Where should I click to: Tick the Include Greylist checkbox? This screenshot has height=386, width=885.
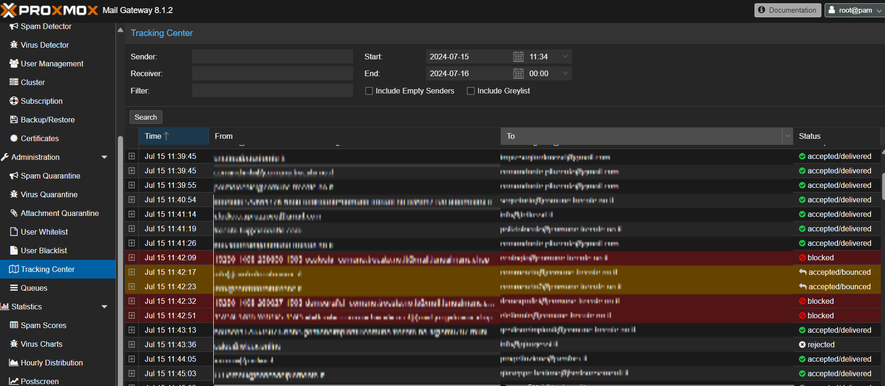click(471, 91)
